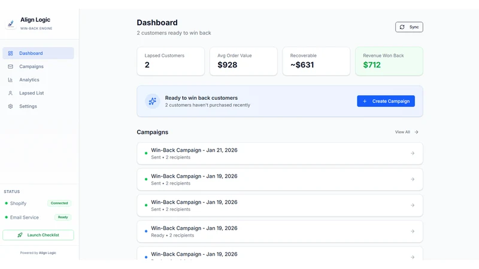Click 'Sent • 2 recipients' under Jan 21 campaign

point(171,157)
